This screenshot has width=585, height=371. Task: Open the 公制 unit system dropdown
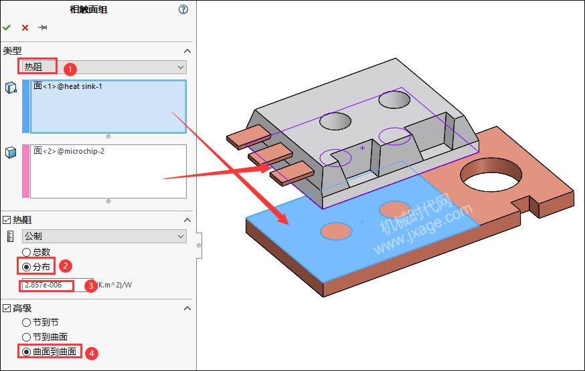(x=104, y=236)
